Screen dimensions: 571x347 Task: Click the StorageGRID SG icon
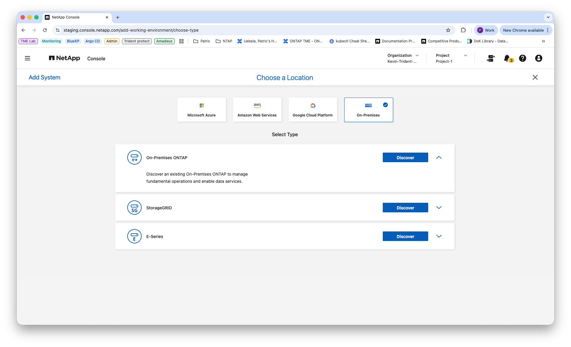(x=134, y=208)
